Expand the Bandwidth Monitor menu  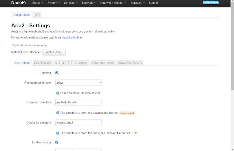pos(113,3)
